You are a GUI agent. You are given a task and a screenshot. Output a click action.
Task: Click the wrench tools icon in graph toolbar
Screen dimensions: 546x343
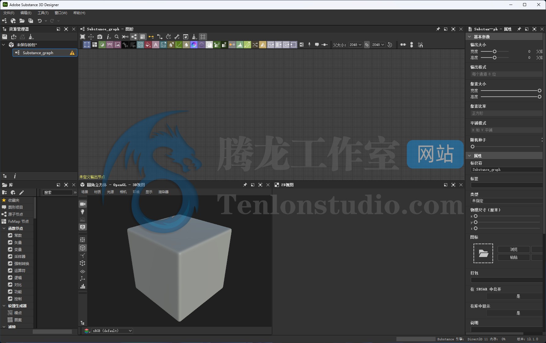[177, 37]
